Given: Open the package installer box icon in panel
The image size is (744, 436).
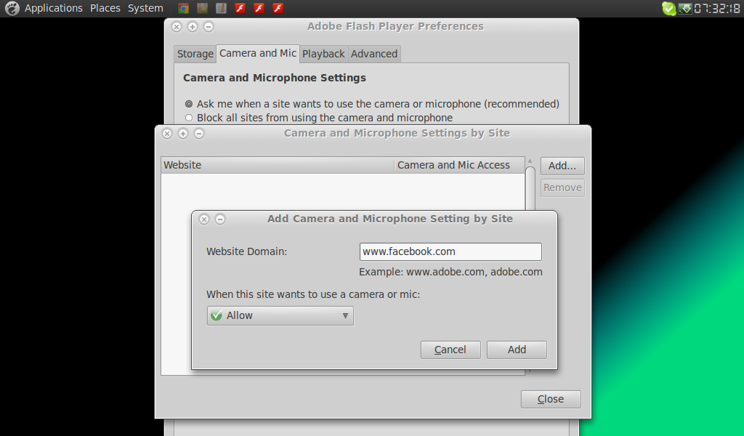Looking at the screenshot, I should click(x=202, y=8).
